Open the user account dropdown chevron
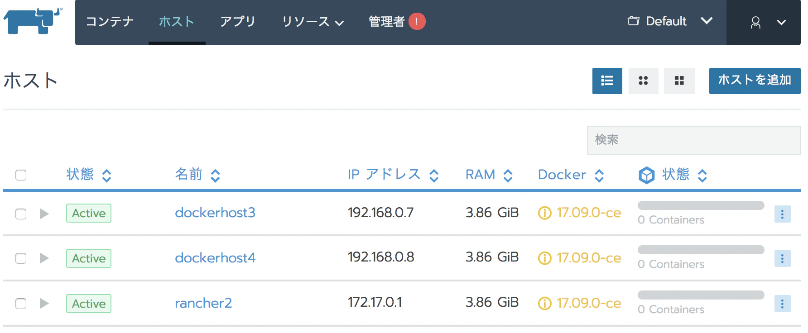 tap(781, 23)
